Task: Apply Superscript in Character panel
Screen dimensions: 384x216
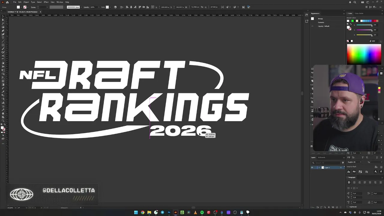Action: point(363,157)
